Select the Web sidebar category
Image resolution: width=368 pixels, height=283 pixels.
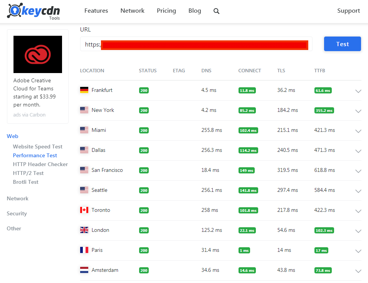coord(12,137)
